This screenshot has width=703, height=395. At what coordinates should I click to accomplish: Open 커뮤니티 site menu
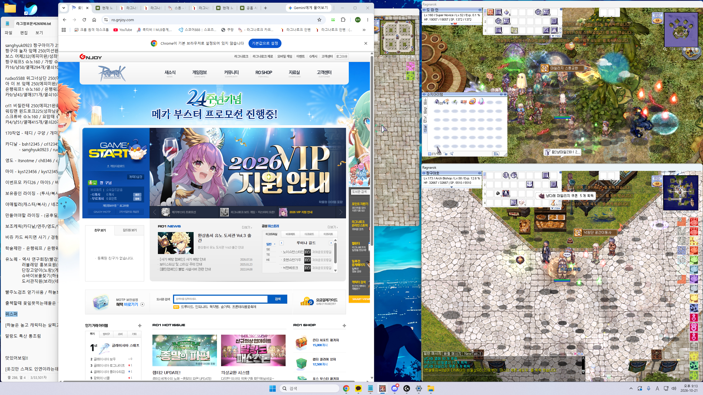click(231, 73)
